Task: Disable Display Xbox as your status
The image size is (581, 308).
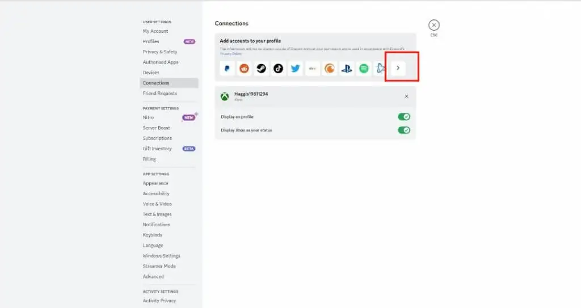Action: (404, 130)
